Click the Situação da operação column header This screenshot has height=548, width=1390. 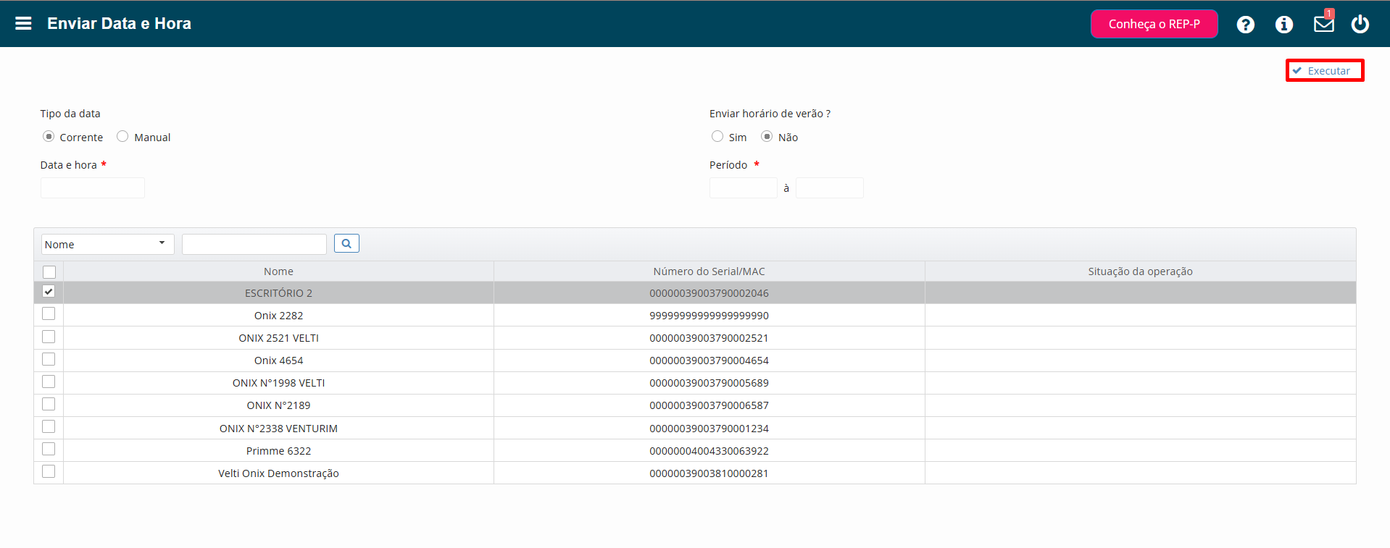coord(1140,271)
